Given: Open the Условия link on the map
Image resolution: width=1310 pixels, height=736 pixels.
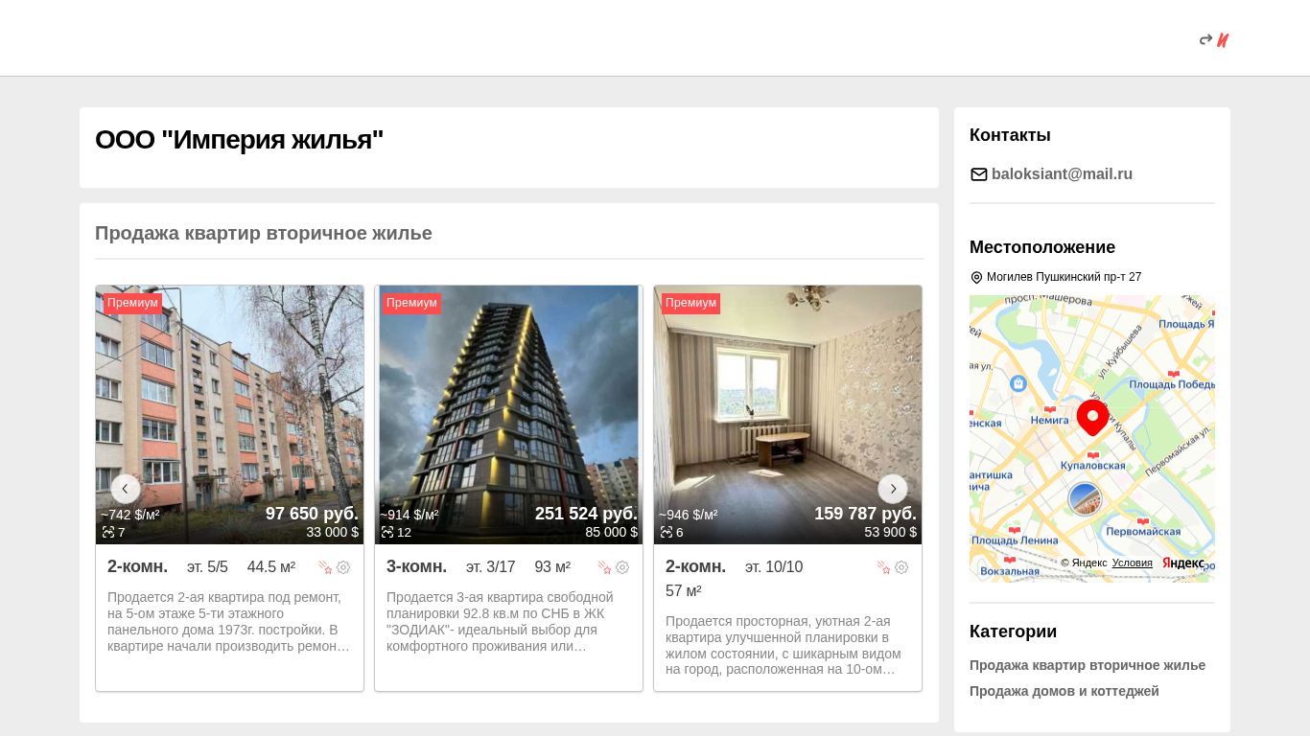Looking at the screenshot, I should [1133, 563].
